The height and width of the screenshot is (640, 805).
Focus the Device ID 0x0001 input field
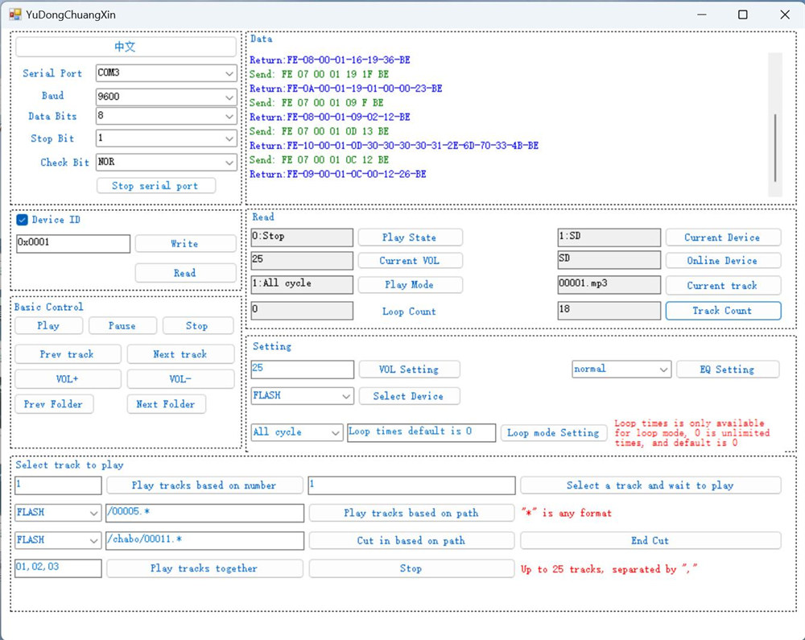(x=72, y=243)
